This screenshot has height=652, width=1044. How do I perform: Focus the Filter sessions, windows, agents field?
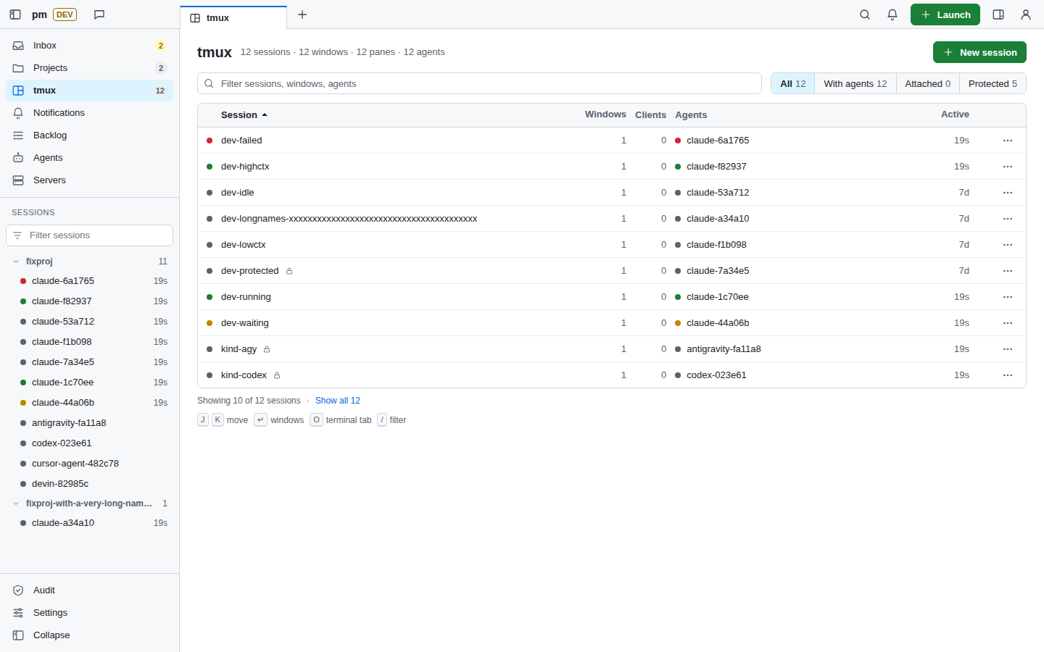tap(479, 83)
